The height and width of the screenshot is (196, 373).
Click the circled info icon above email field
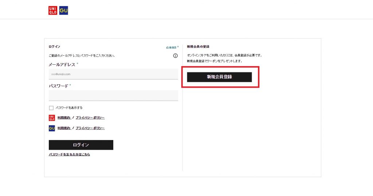click(x=175, y=56)
